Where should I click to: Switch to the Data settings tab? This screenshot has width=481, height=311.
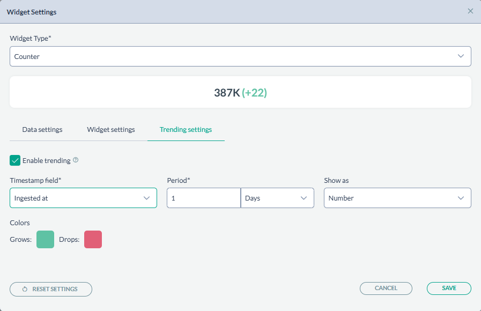point(42,130)
